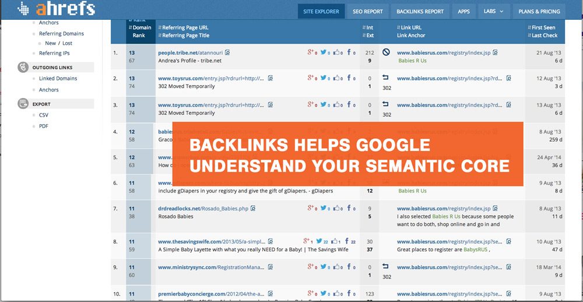Sort by Domain Rank column

(x=141, y=31)
